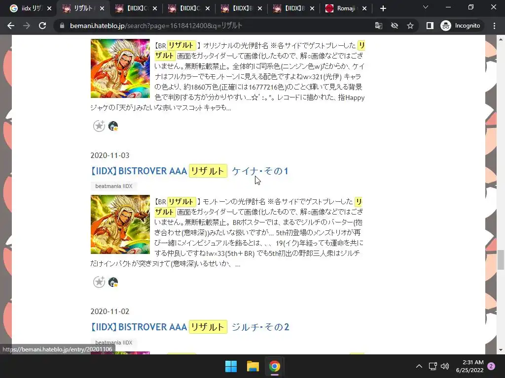Open thumbnail of the モノトーンの光伊 entry
Screen dimensions: 505x378
pyautogui.click(x=120, y=224)
